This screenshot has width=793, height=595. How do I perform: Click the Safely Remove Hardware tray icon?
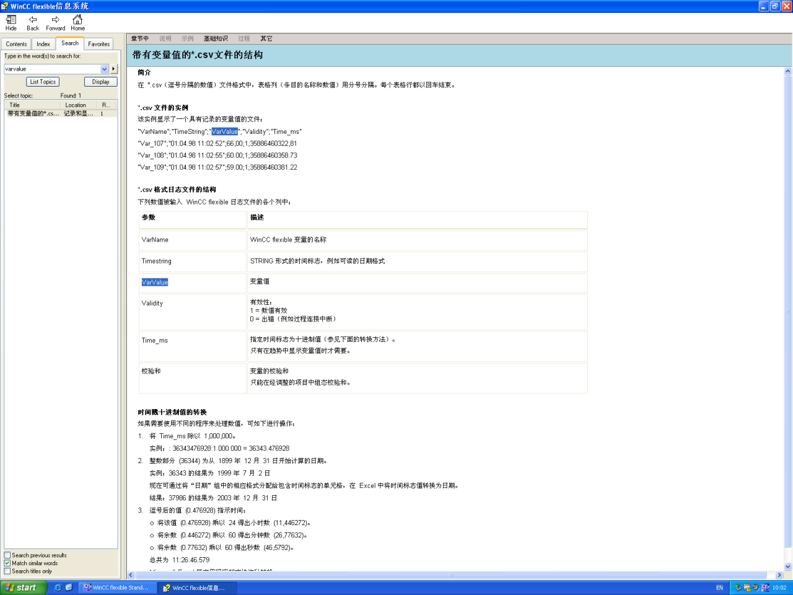coord(738,588)
